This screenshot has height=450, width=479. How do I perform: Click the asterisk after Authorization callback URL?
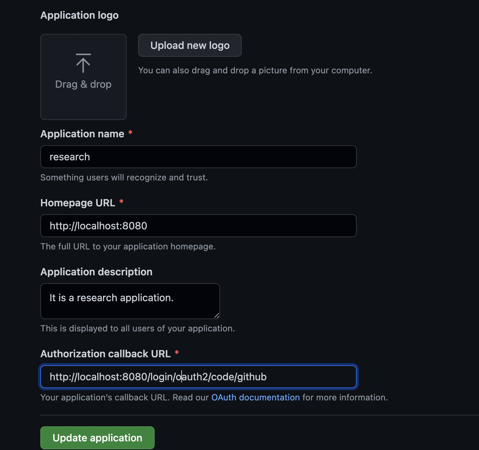[177, 353]
